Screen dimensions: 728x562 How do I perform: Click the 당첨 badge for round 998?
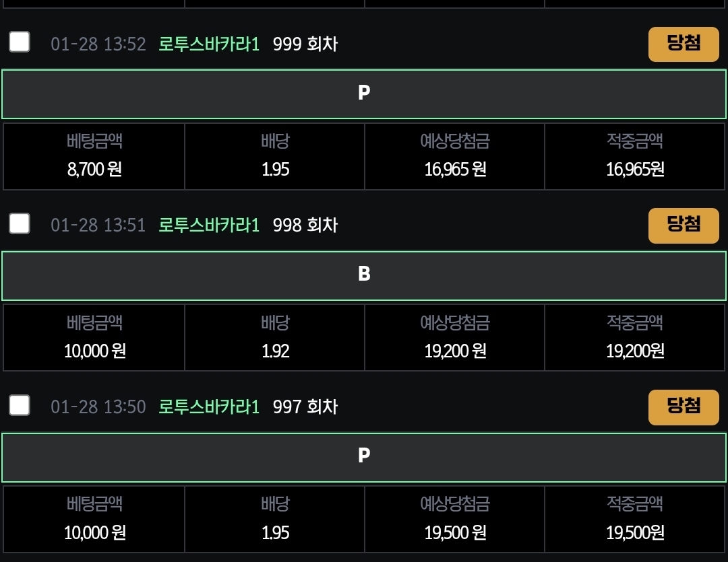(684, 225)
